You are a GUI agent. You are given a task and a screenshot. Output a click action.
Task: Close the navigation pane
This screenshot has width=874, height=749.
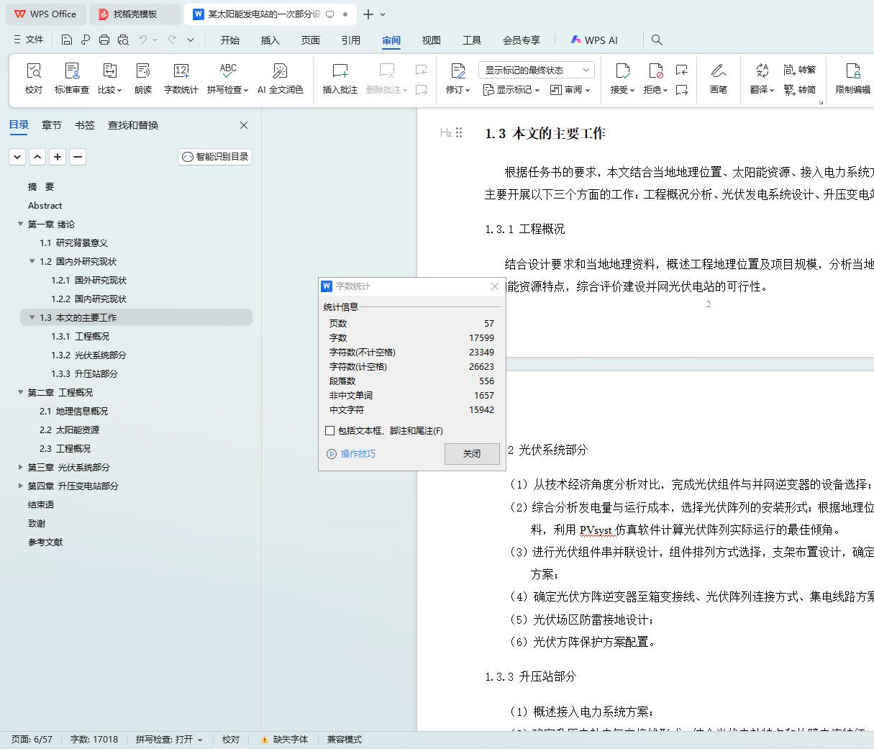coord(244,125)
